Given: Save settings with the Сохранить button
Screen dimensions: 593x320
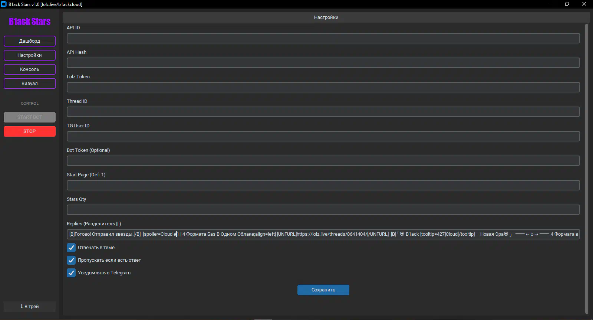Looking at the screenshot, I should pos(323,290).
